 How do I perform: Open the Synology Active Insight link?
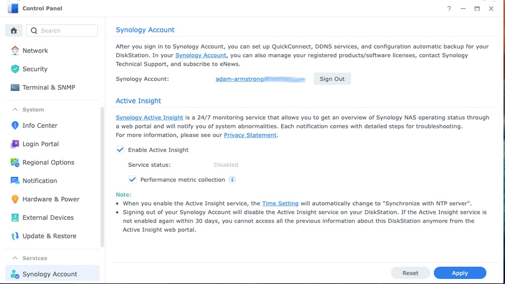[x=149, y=118]
